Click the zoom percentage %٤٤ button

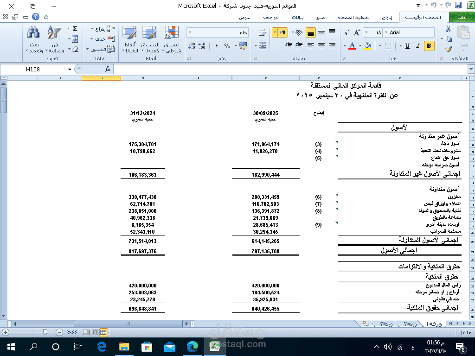click(x=72, y=332)
